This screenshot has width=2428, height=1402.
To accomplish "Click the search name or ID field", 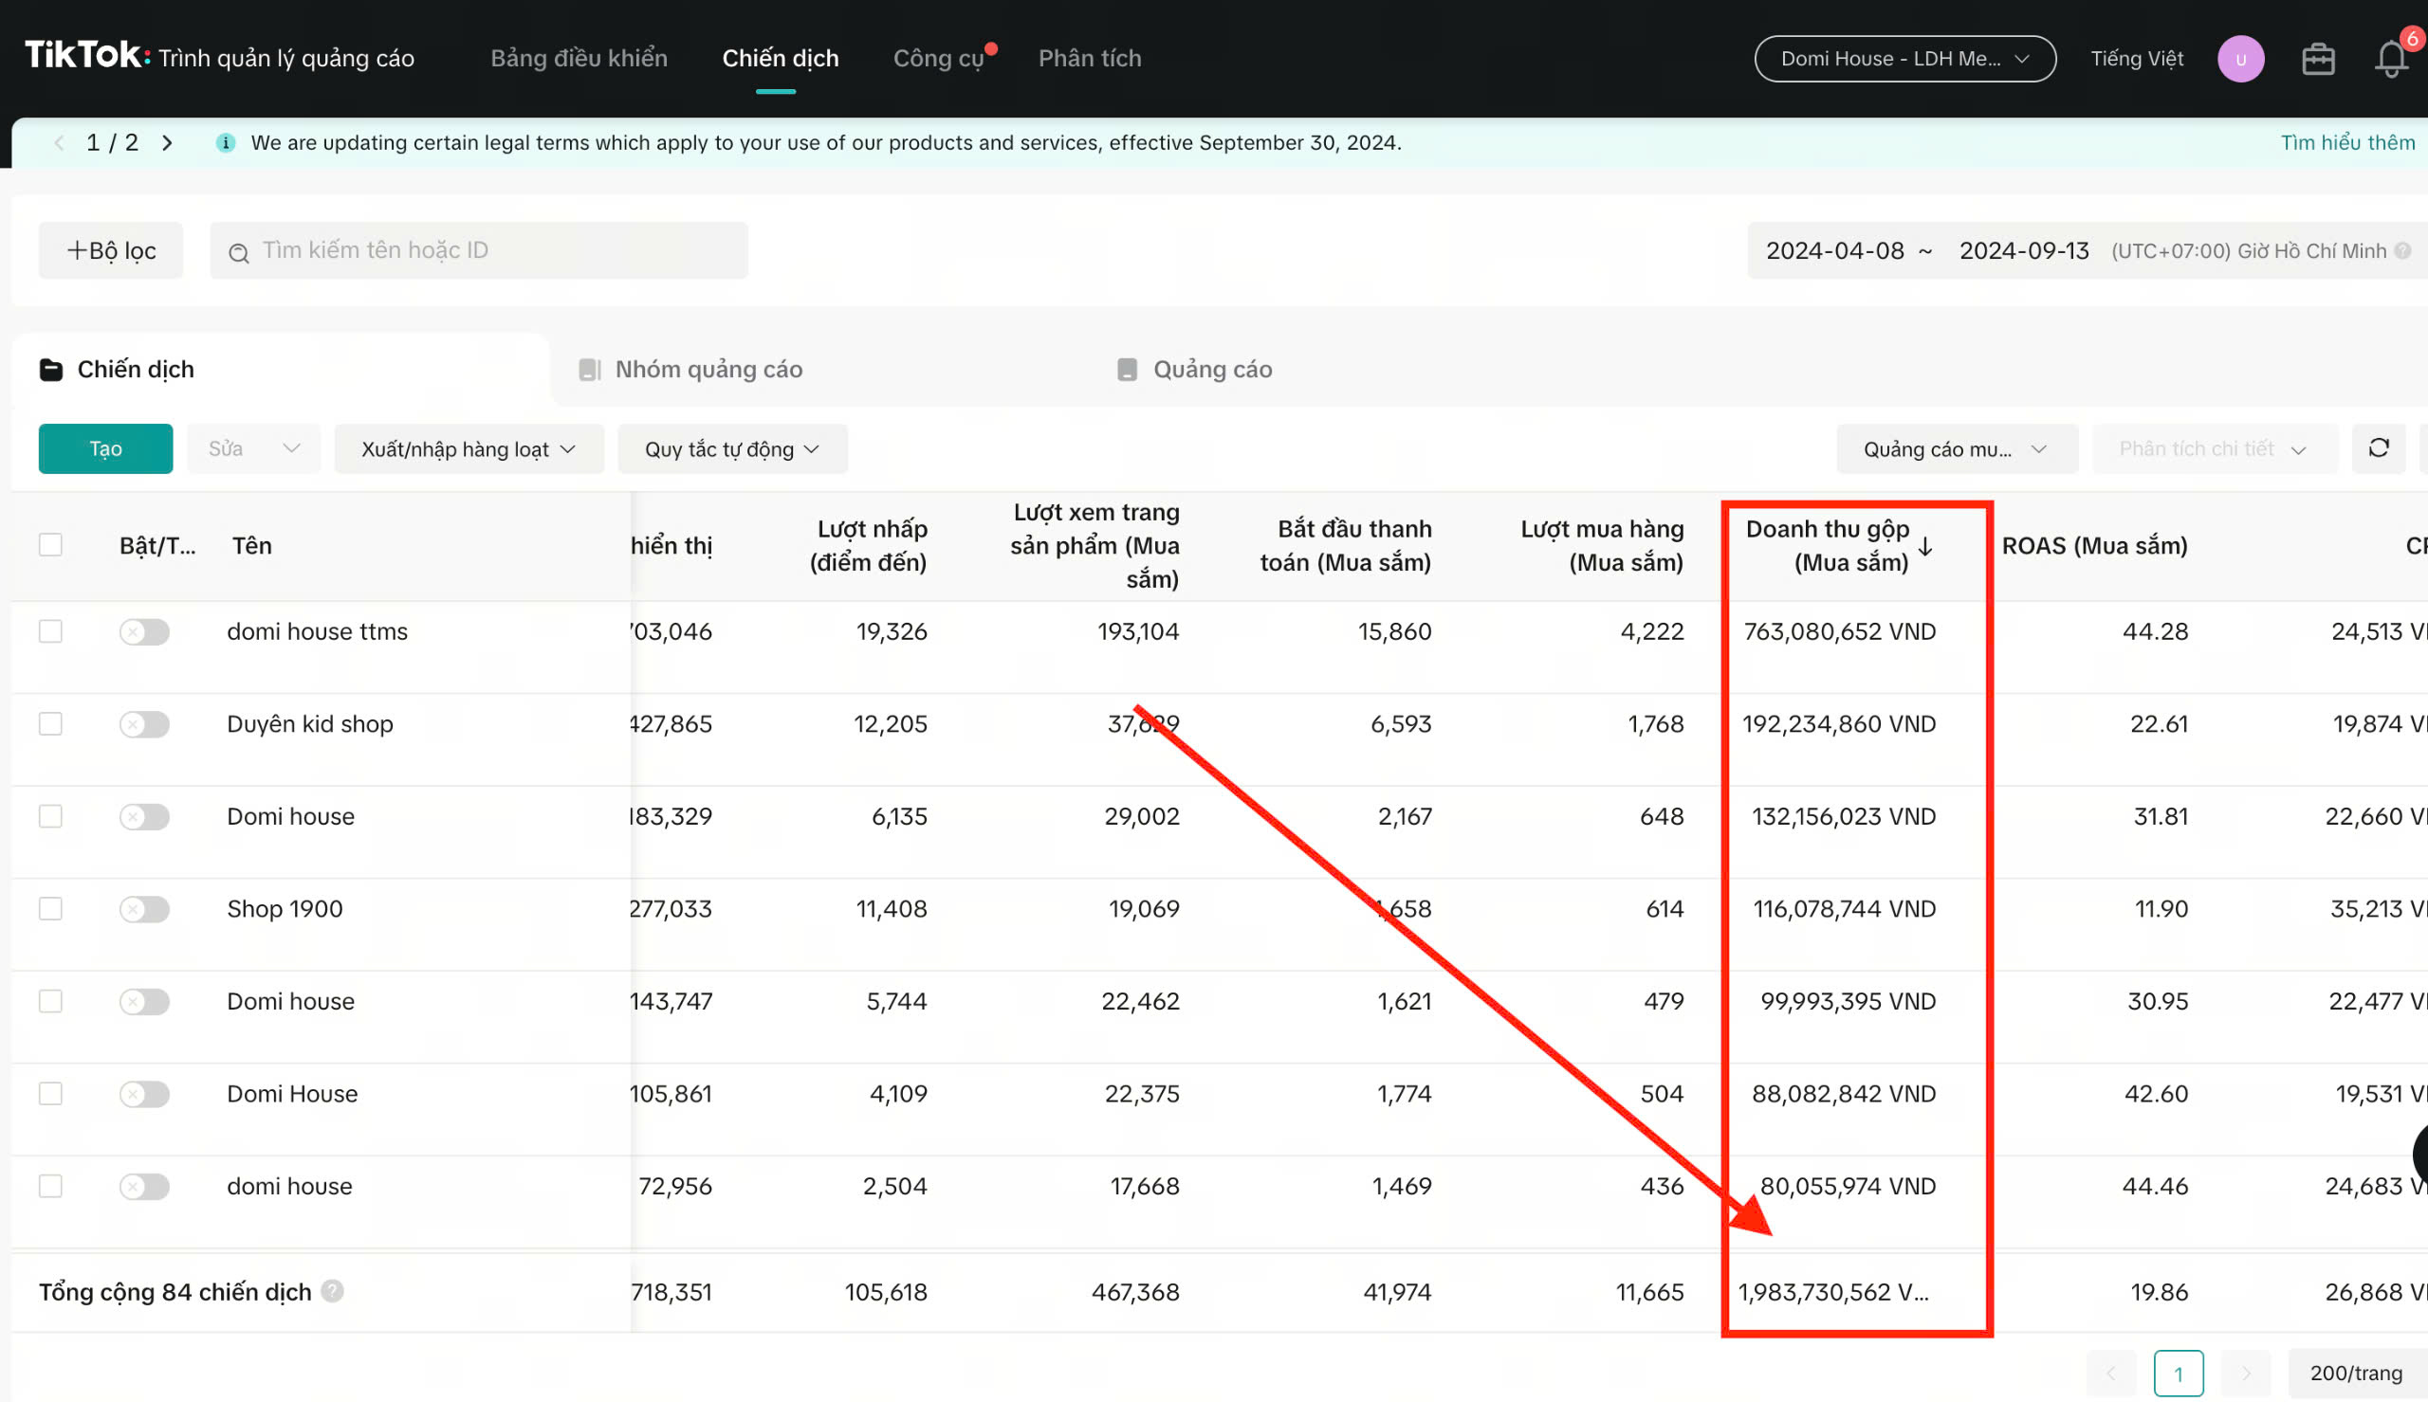I will tap(479, 250).
